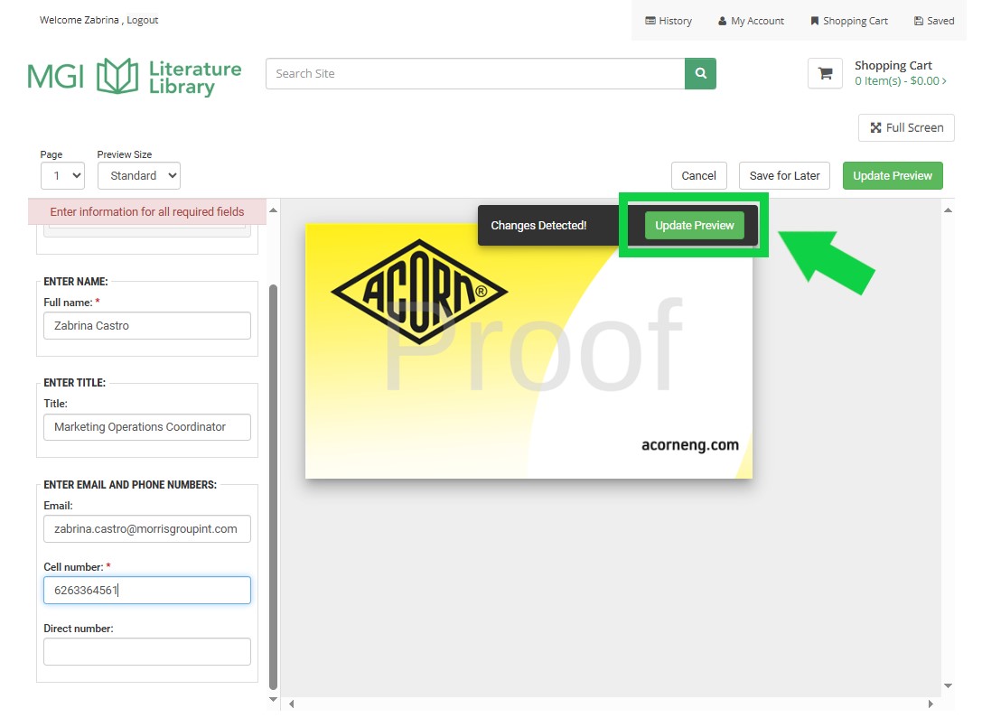Open History in the top bar

pyautogui.click(x=669, y=21)
